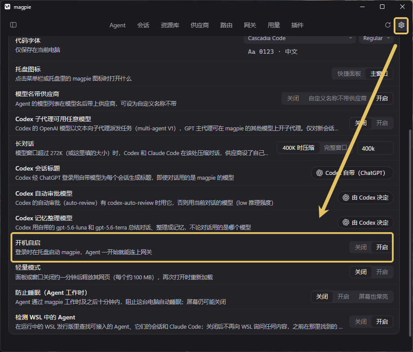Enable Codex 子代理可用任意模型 with 开启
Viewport: 413px width, 352px height.
click(382, 123)
